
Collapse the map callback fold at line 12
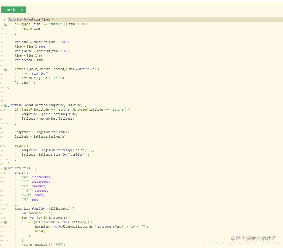click(x=6, y=69)
